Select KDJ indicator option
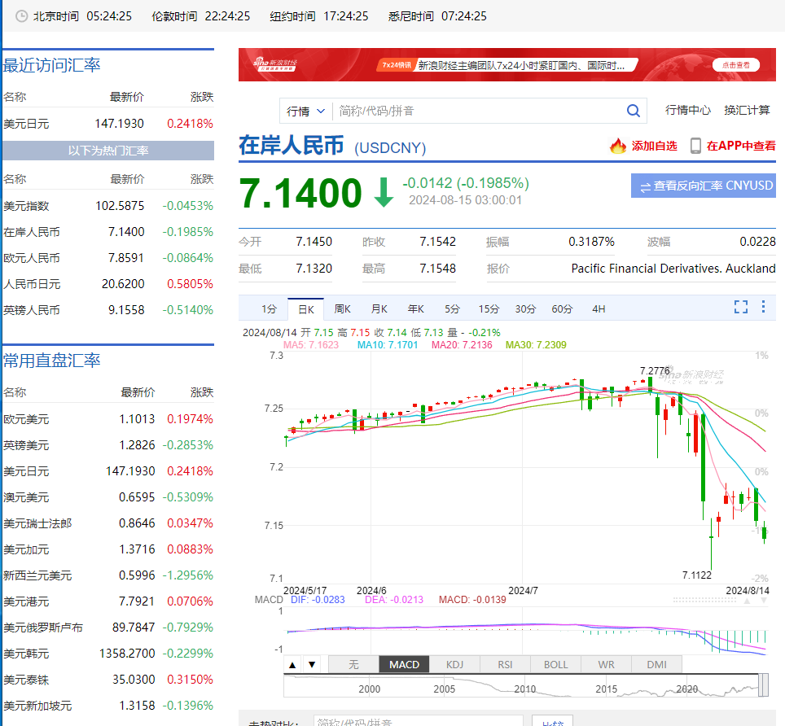 pos(454,664)
